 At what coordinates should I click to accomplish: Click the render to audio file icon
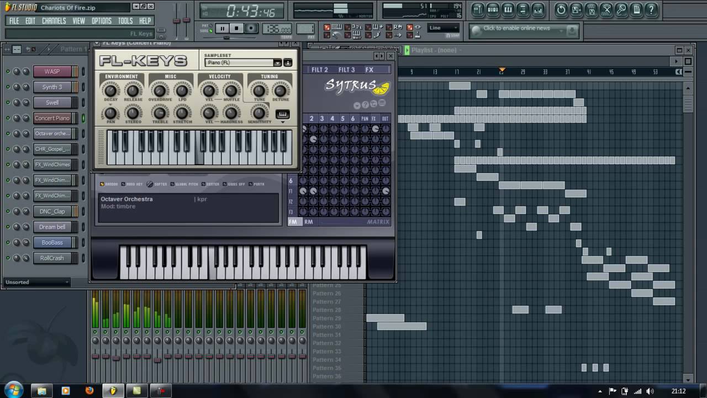[591, 9]
